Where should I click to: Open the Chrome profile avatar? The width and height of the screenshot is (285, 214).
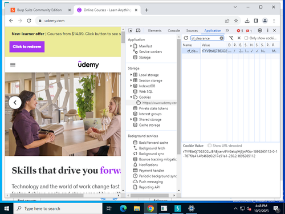click(265, 21)
